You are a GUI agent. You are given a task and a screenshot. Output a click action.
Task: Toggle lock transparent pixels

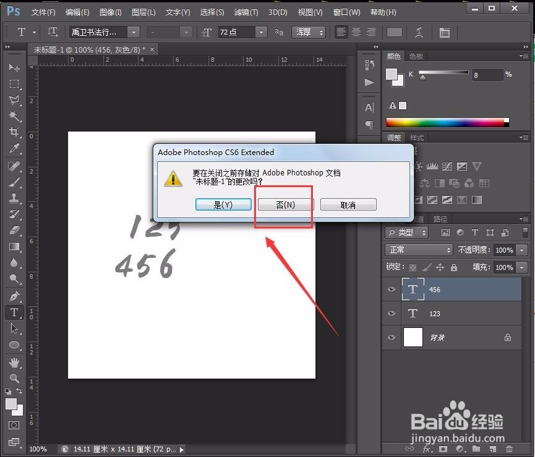pyautogui.click(x=413, y=267)
